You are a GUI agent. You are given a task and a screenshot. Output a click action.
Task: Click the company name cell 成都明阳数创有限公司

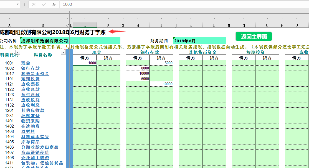(x=70, y=41)
